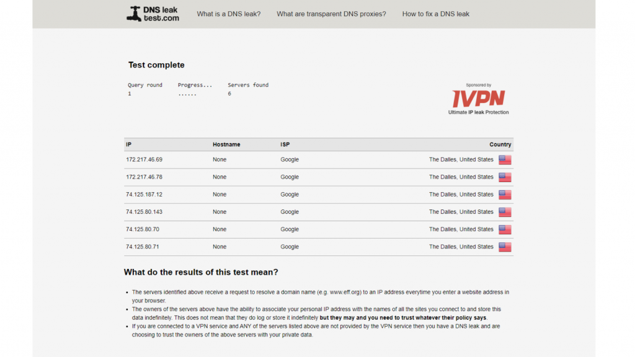Click the IVPN sponsor logo
This screenshot has height=357, width=635.
click(478, 99)
